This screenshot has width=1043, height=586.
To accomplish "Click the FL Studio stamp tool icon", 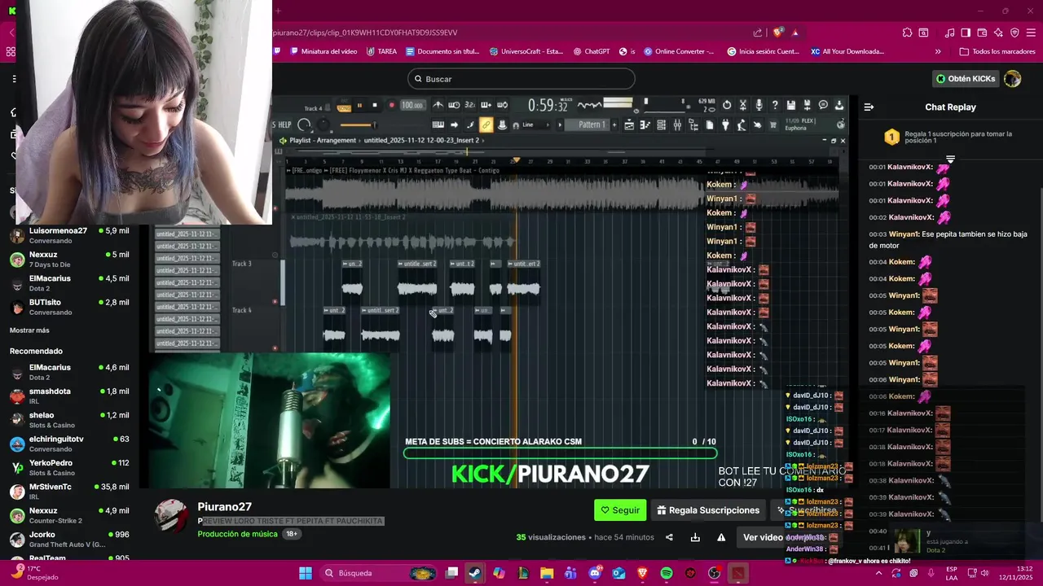I will tap(502, 125).
